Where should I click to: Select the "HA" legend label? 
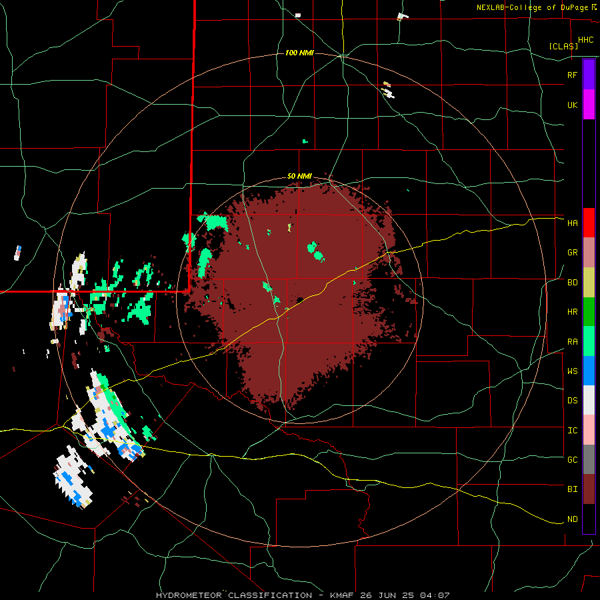572,223
